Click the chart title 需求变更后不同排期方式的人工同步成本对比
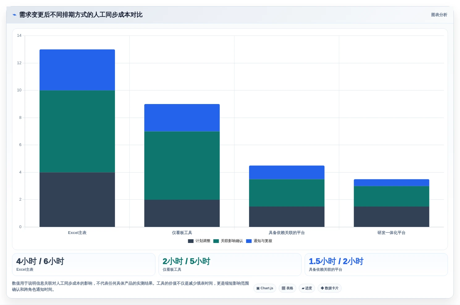This screenshot has width=460, height=305. click(81, 15)
